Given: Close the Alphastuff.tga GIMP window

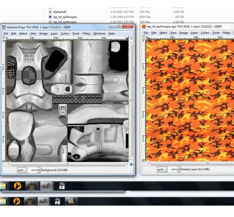Looking at the screenshot, I should (128, 26).
